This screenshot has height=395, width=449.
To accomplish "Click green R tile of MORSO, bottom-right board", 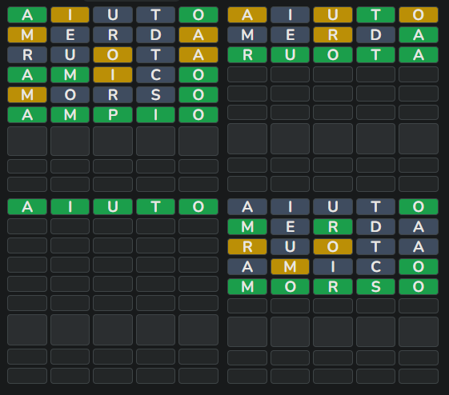I will pyautogui.click(x=333, y=286).
